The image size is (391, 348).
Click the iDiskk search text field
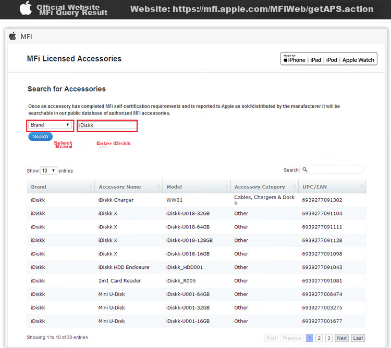[x=107, y=125]
